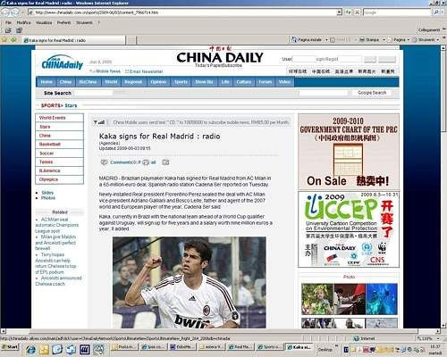This screenshot has width=447, height=357.
Task: Click the magnifier search icon in IE
Action: coord(436,12)
